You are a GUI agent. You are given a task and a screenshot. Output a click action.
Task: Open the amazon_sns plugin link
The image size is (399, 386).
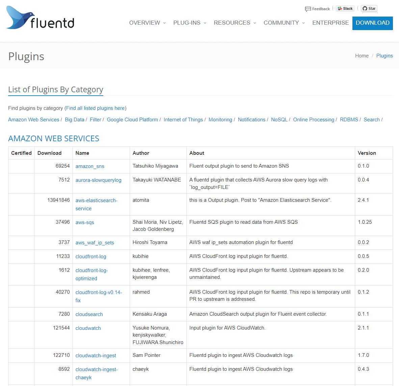pyautogui.click(x=90, y=166)
